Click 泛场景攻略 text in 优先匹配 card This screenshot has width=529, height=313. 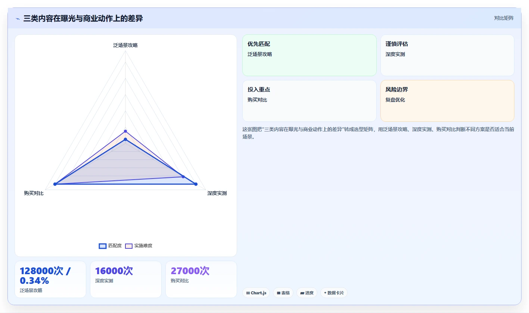point(260,54)
